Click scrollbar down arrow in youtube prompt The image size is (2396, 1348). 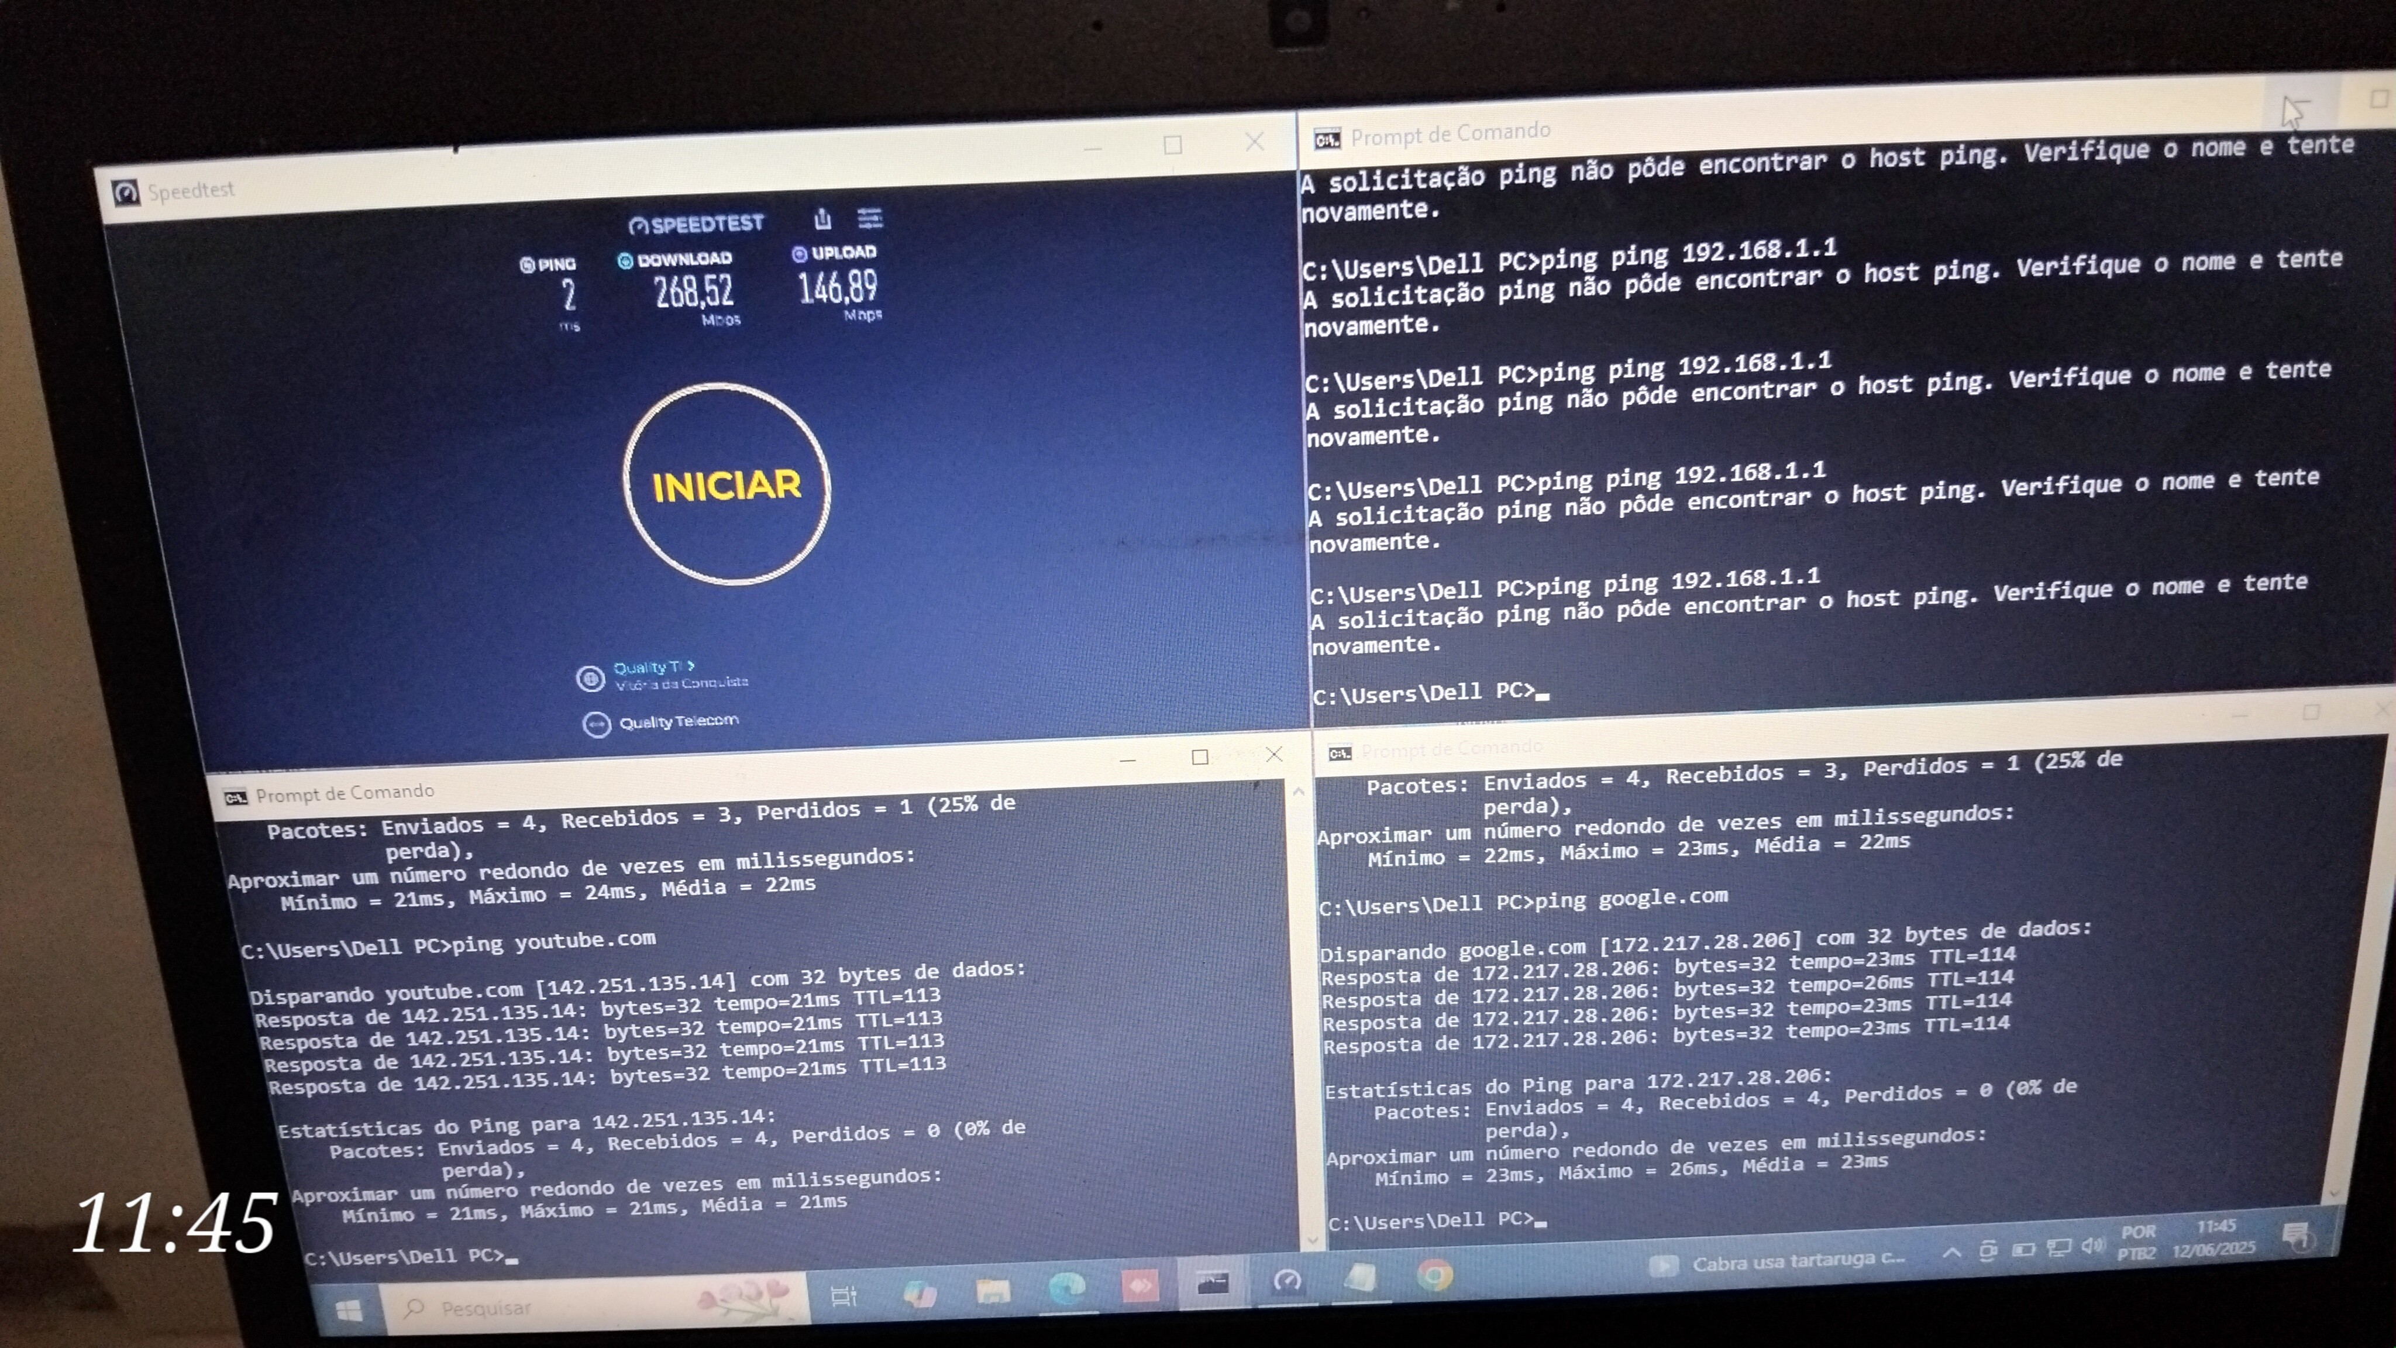point(1313,1239)
